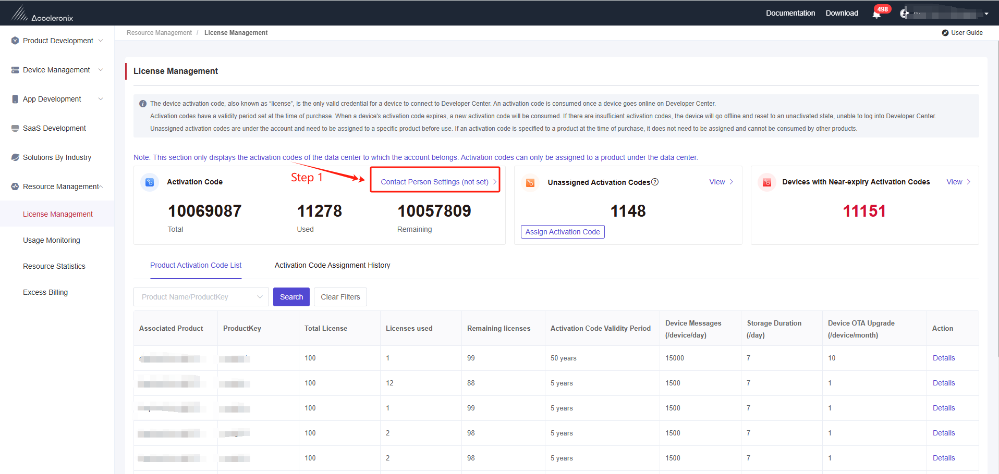Screen dimensions: 999x474
Task: Select the Product Activation Code List tab
Action: (x=196, y=265)
